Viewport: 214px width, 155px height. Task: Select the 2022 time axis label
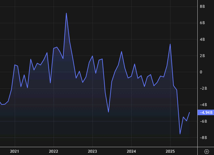(53, 151)
